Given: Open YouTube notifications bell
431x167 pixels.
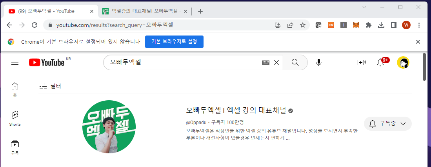Looking at the screenshot, I should click(x=381, y=62).
